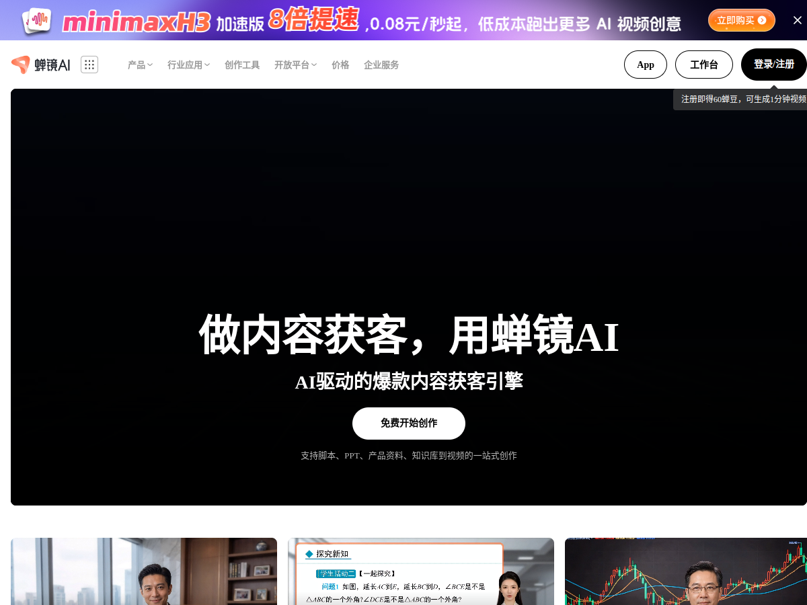Click the AI驱动的爆款内容获客引擎 subtitle
This screenshot has height=605, width=807.
[409, 381]
